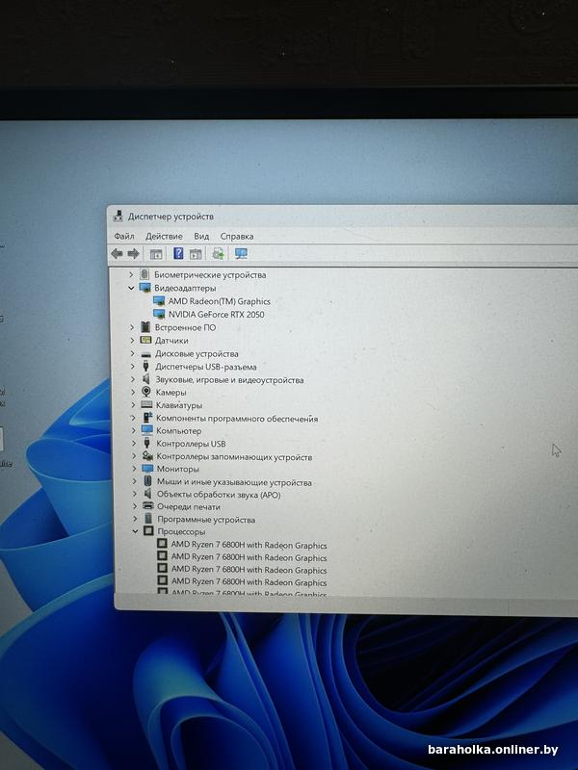
Task: Open the Help toolbar icon with question mark
Action: click(x=178, y=253)
